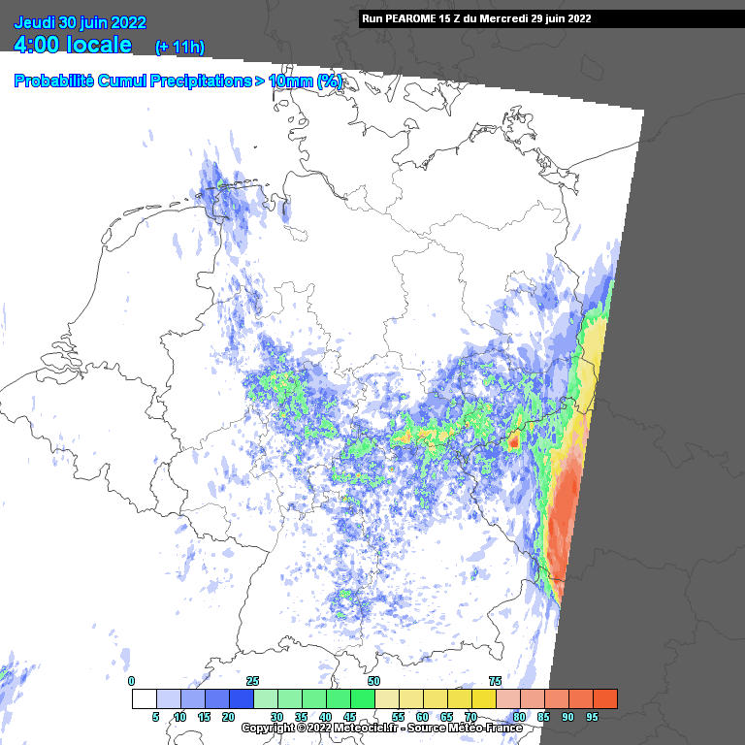Click the '(+ 11h)' forecast offset label
745x745 pixels.
pyautogui.click(x=179, y=48)
